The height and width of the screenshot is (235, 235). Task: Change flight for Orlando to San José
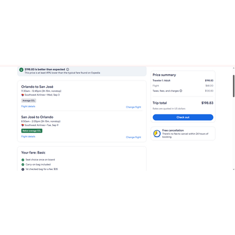pos(134,107)
